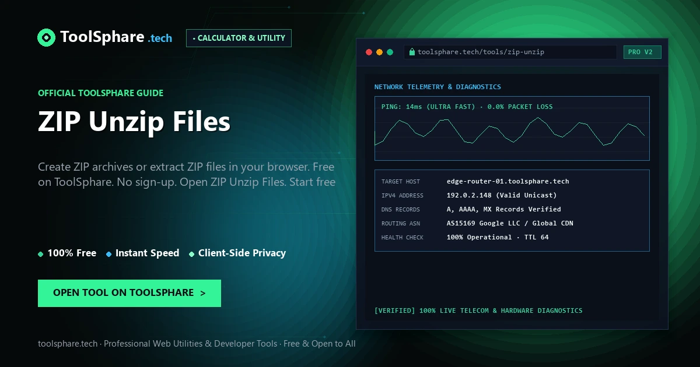Click the AS15169 Google LLC / Global CDN value
Viewport: 700px width, 367px height.
click(510, 223)
